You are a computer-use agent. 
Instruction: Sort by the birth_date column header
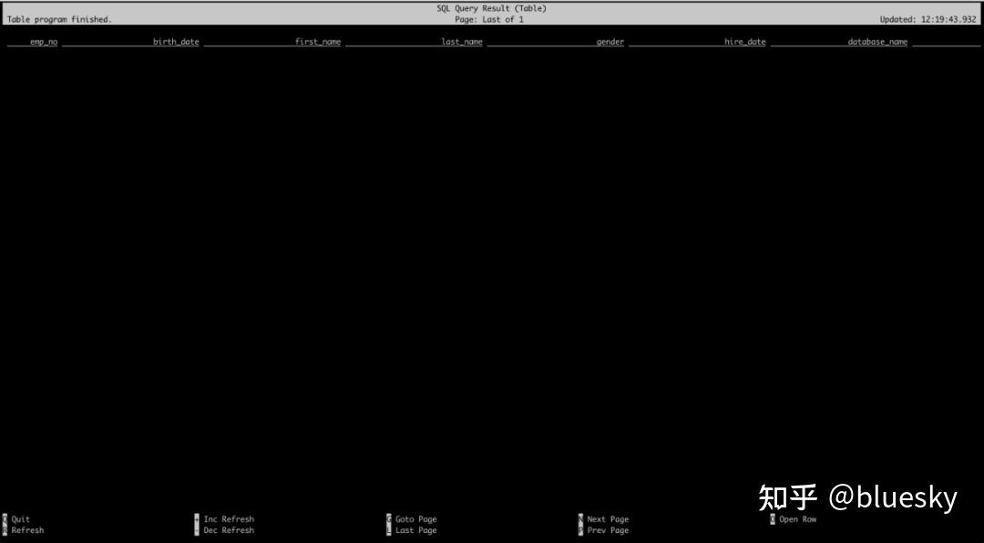[x=176, y=41]
